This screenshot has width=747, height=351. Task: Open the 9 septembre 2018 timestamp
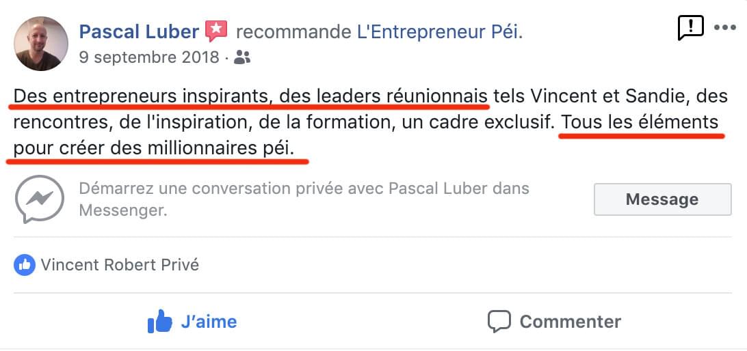(x=149, y=57)
